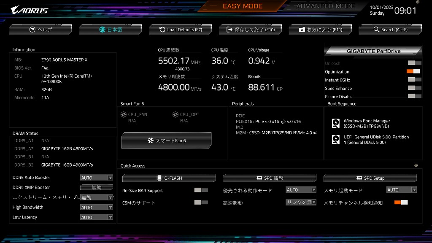Click the 13th Gen Intel Core CPU name
This screenshot has width=432, height=243.
click(x=66, y=78)
